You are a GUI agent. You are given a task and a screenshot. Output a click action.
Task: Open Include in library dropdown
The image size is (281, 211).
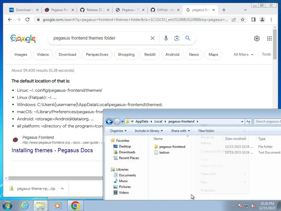(x=149, y=131)
